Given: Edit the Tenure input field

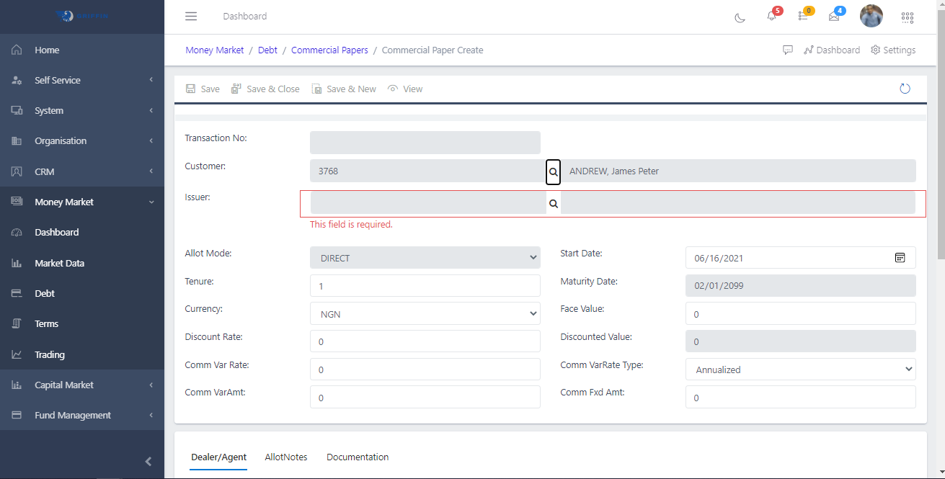Looking at the screenshot, I should tap(425, 285).
